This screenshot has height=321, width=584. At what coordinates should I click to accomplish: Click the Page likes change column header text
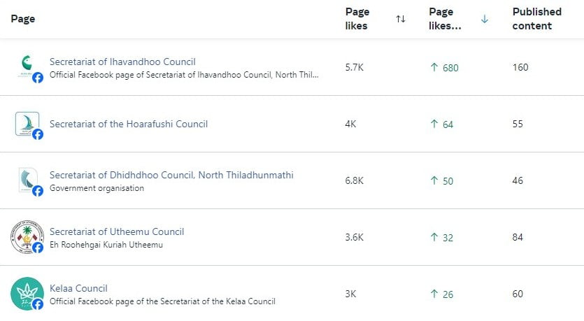point(445,19)
